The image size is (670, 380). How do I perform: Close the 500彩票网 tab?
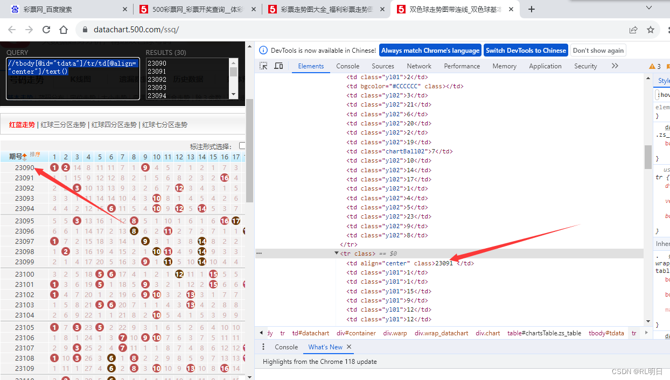pyautogui.click(x=254, y=9)
